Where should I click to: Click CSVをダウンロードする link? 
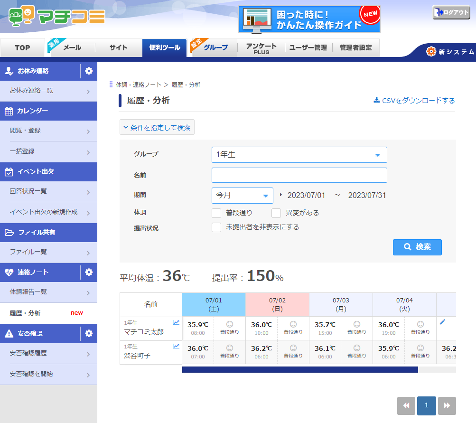414,101
